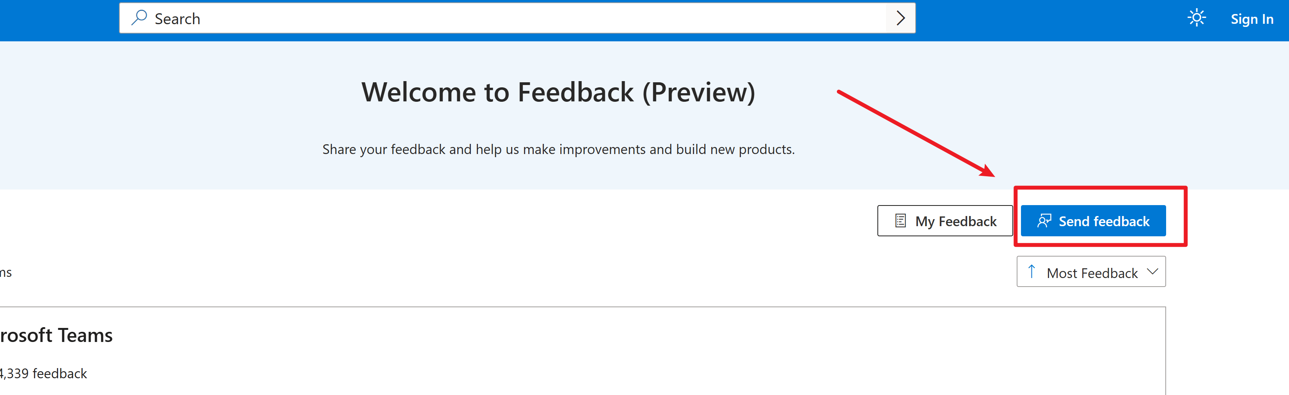Click inside the Search input field
1289x395 pixels.
(450, 18)
